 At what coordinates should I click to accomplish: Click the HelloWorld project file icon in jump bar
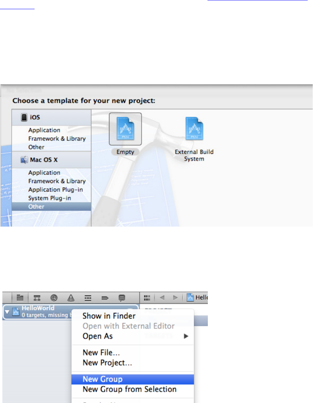pyautogui.click(x=190, y=297)
